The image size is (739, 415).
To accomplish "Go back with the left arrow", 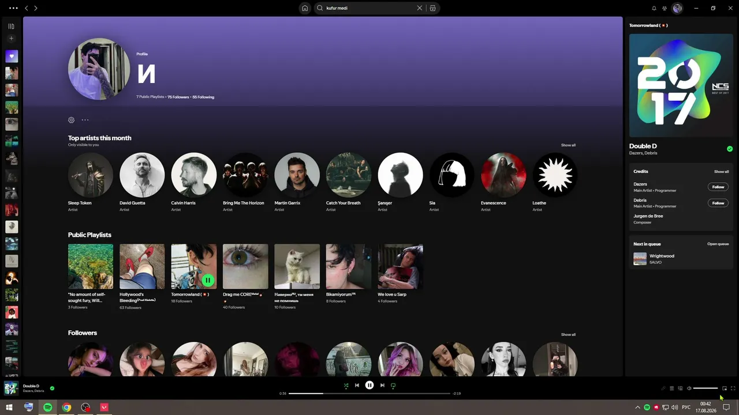I will [x=26, y=8].
